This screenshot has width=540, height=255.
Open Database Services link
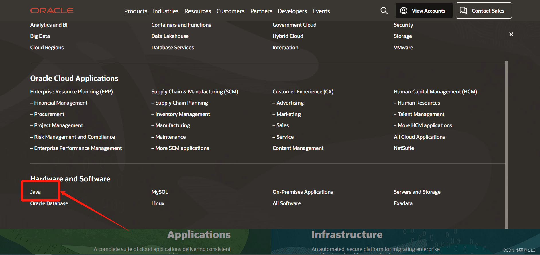pyautogui.click(x=173, y=48)
